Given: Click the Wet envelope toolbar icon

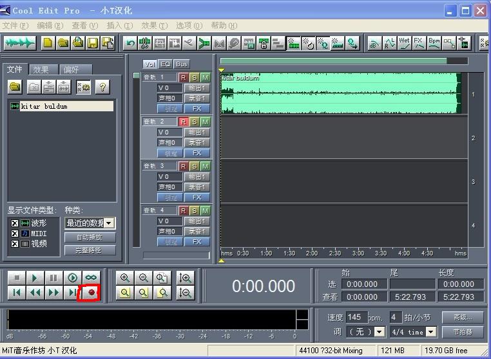Looking at the screenshot, I should (x=404, y=43).
